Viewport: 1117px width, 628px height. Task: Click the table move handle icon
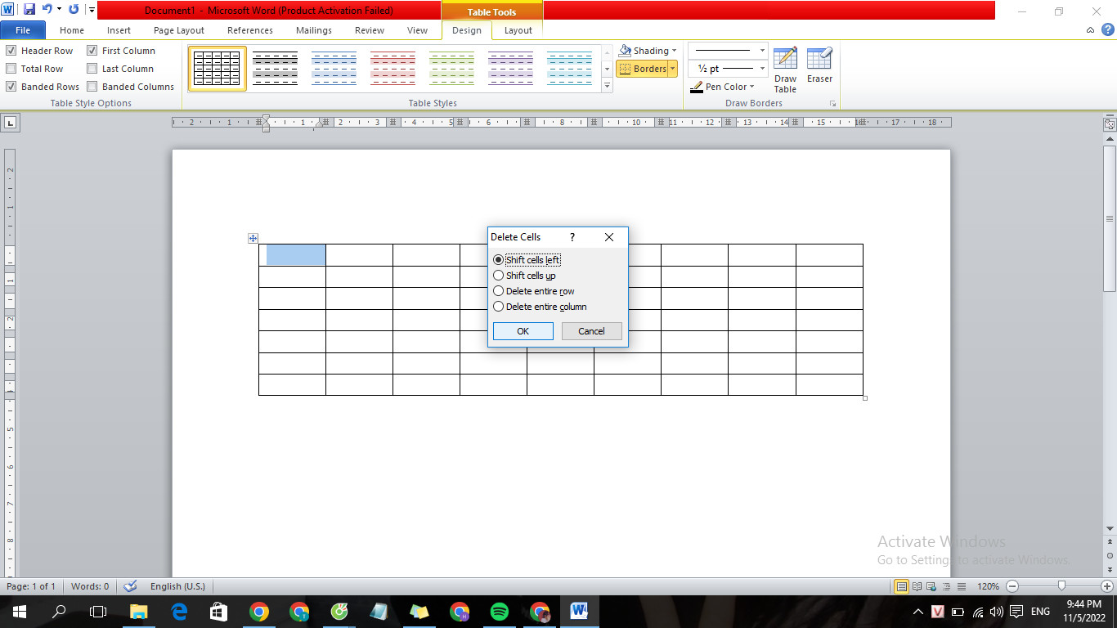point(253,238)
